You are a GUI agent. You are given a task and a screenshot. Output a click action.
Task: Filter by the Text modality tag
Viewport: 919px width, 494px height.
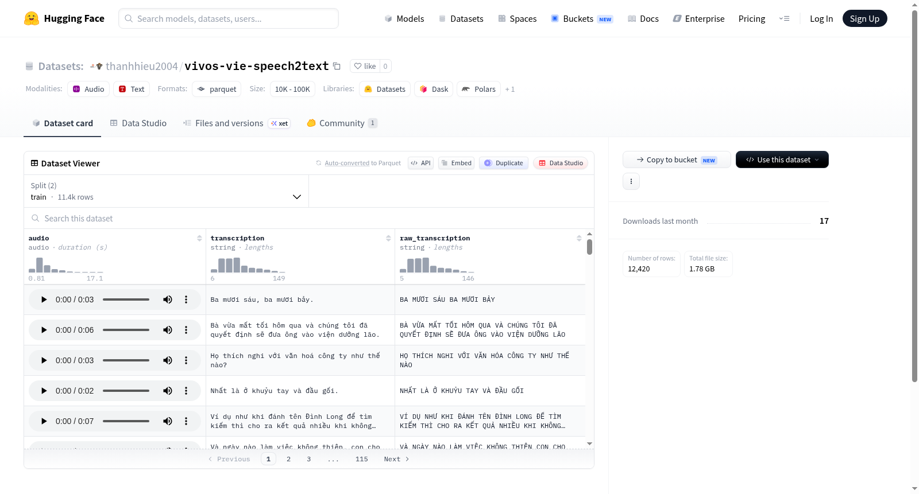tap(132, 89)
